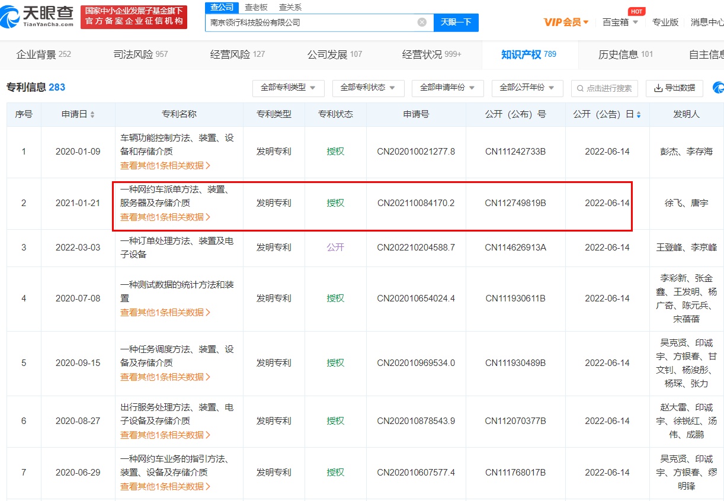The height and width of the screenshot is (501, 724).
Task: Clear the company search box text
Action: (x=422, y=23)
